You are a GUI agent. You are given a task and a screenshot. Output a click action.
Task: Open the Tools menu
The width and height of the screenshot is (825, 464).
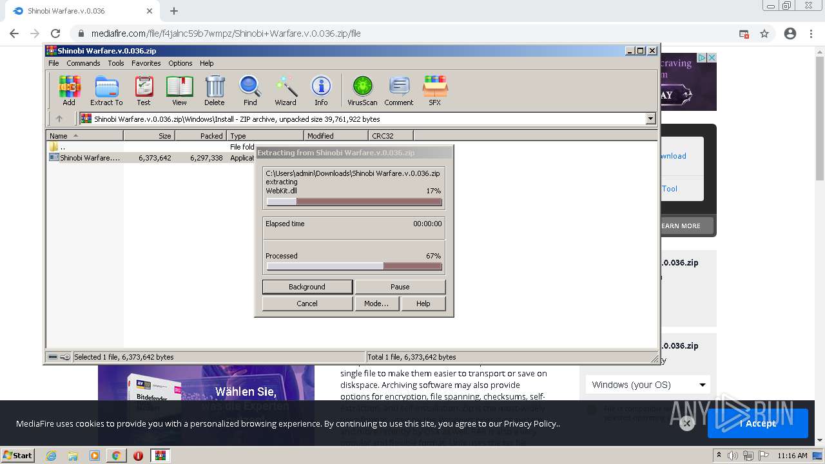click(x=116, y=63)
